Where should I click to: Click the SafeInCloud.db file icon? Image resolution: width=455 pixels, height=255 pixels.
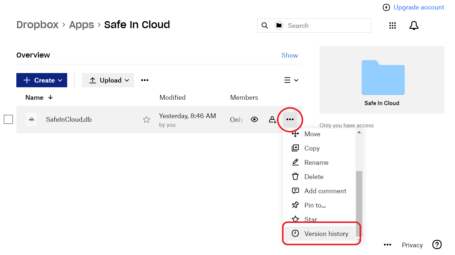pos(32,119)
